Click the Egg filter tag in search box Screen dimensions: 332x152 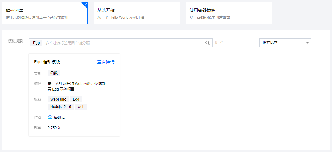[36, 43]
